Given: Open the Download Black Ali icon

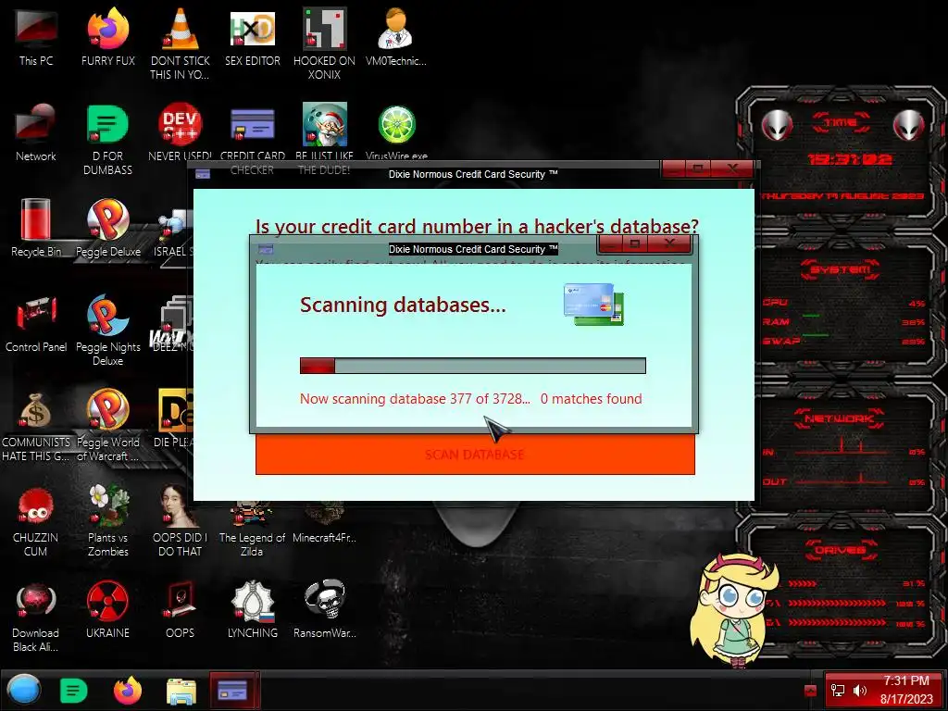Looking at the screenshot, I should tap(36, 617).
